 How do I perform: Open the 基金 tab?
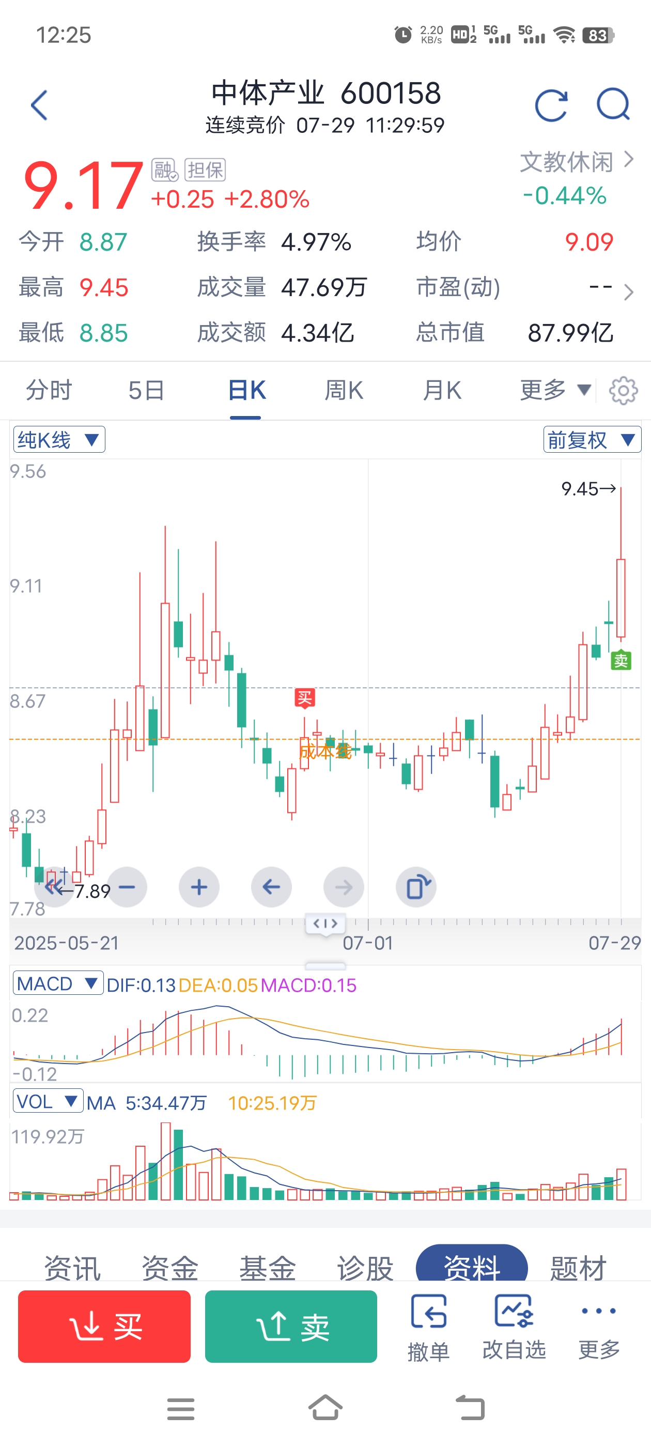(267, 1268)
